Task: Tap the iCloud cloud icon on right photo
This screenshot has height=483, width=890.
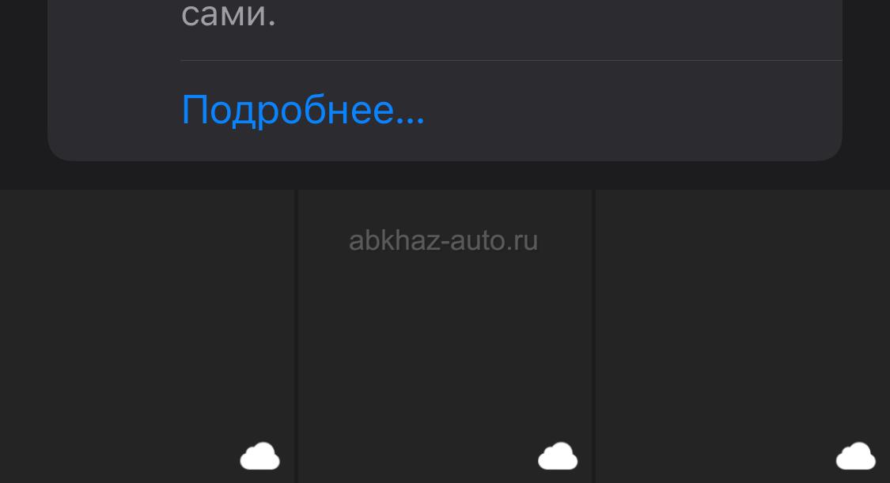Action: click(856, 456)
